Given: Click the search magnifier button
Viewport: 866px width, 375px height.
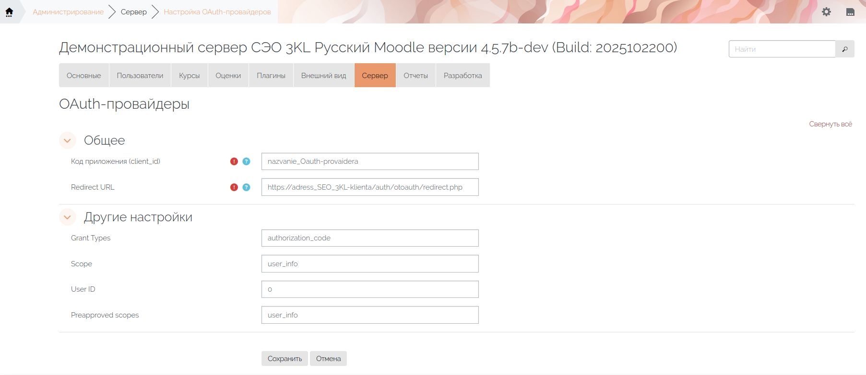Looking at the screenshot, I should tap(845, 49).
